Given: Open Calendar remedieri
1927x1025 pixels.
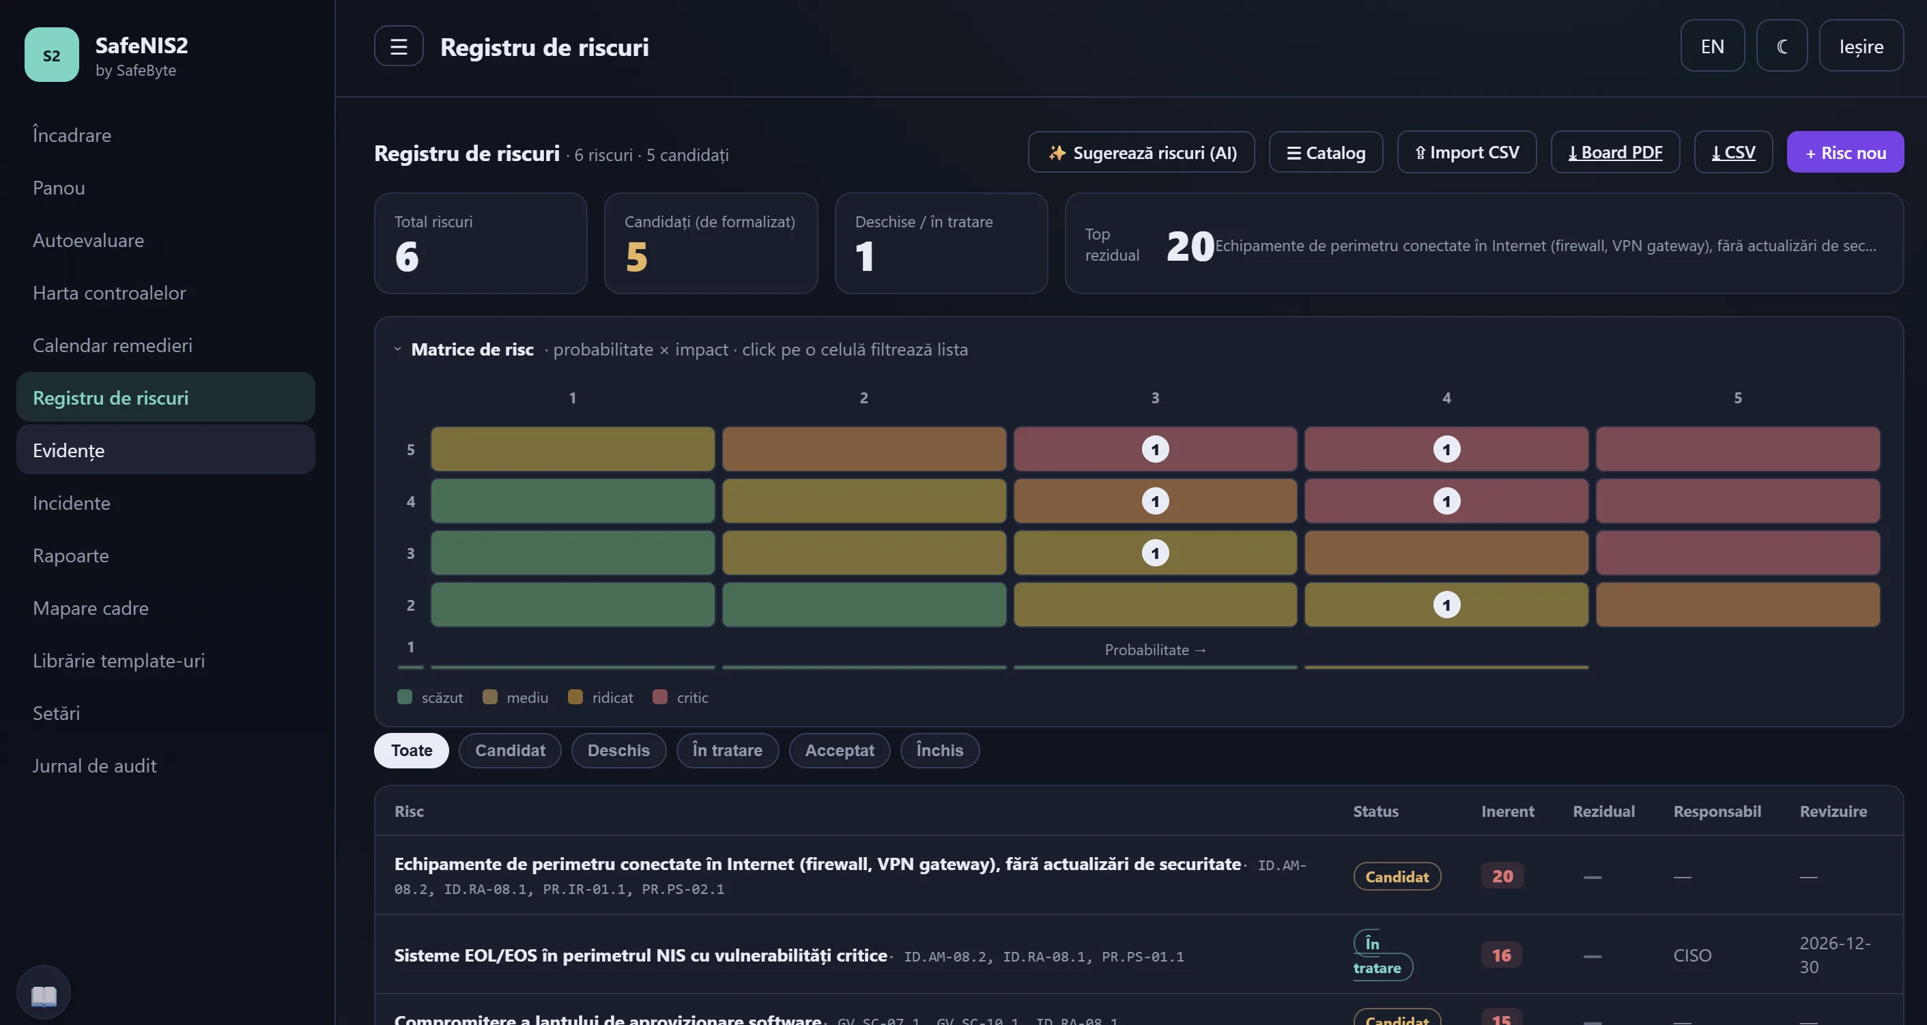Looking at the screenshot, I should tap(165, 345).
